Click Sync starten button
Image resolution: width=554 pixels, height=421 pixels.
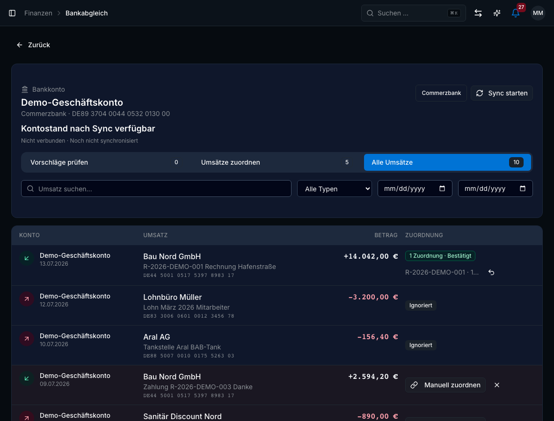click(x=501, y=93)
